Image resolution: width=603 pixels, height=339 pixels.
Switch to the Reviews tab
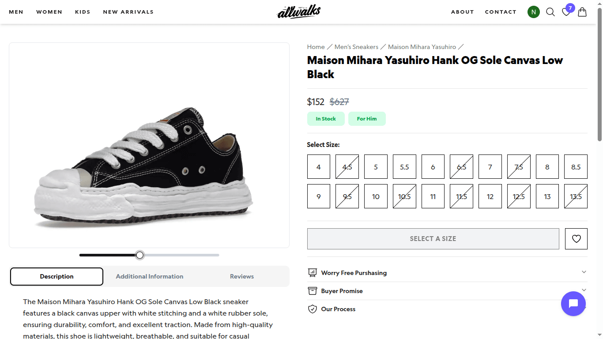point(241,276)
